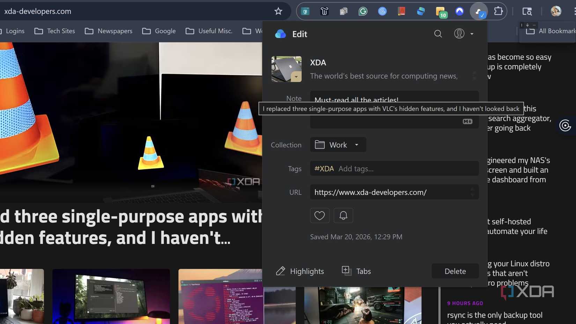Click the Markdown icon in the Note field
The height and width of the screenshot is (324, 576).
[x=467, y=121]
